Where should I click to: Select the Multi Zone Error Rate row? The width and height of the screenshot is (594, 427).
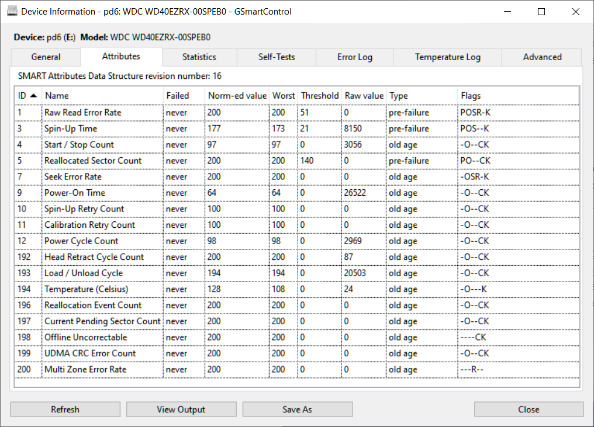tap(297, 369)
